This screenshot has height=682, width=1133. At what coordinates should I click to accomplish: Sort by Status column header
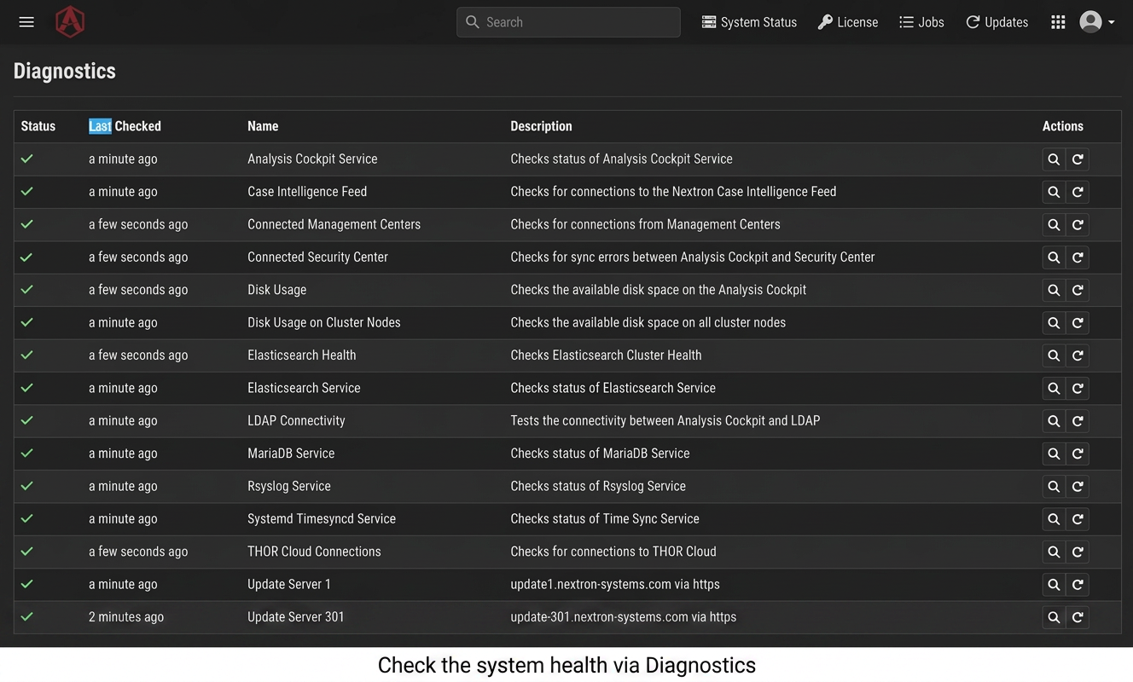38,126
